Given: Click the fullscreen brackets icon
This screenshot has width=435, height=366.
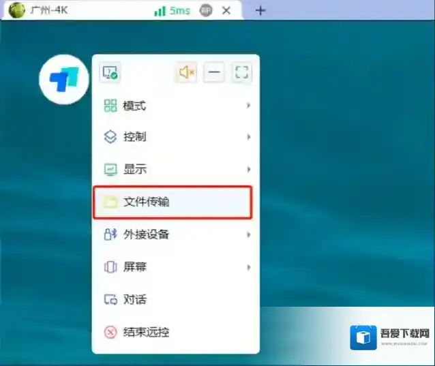Looking at the screenshot, I should [241, 72].
